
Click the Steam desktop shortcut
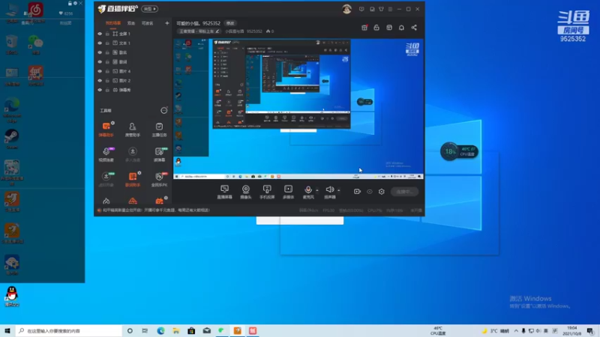coord(12,139)
